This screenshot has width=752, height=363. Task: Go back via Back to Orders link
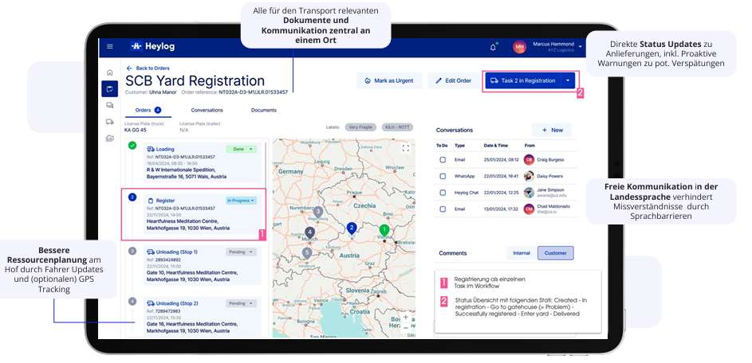148,68
